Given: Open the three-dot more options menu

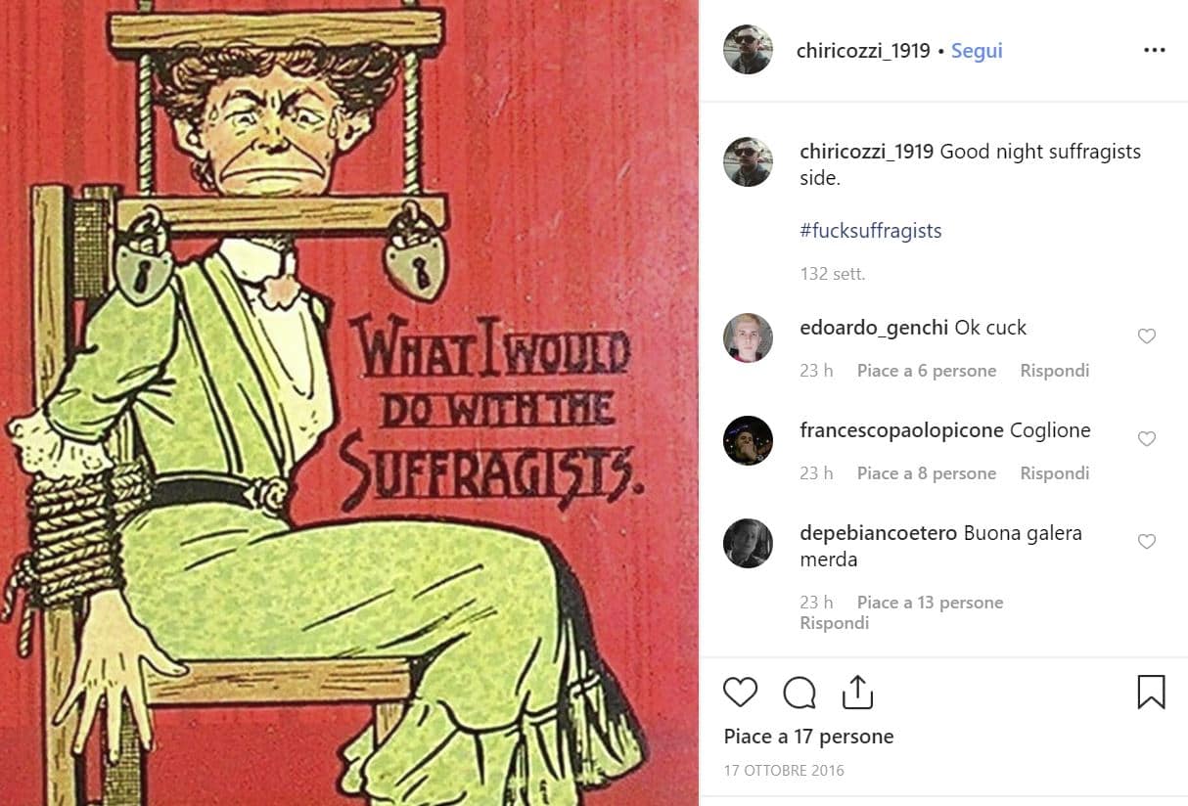Looking at the screenshot, I should pos(1155,51).
